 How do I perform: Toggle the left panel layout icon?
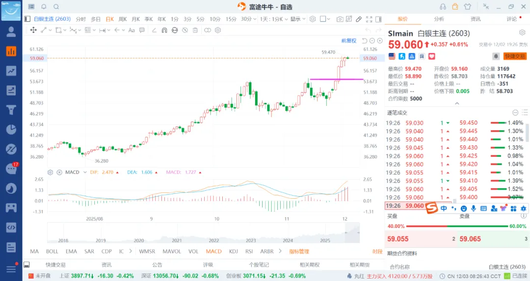[x=27, y=19]
